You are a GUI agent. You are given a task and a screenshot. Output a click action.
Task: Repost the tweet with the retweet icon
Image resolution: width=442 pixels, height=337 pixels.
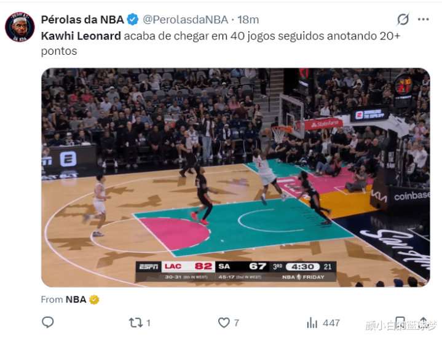136,323
